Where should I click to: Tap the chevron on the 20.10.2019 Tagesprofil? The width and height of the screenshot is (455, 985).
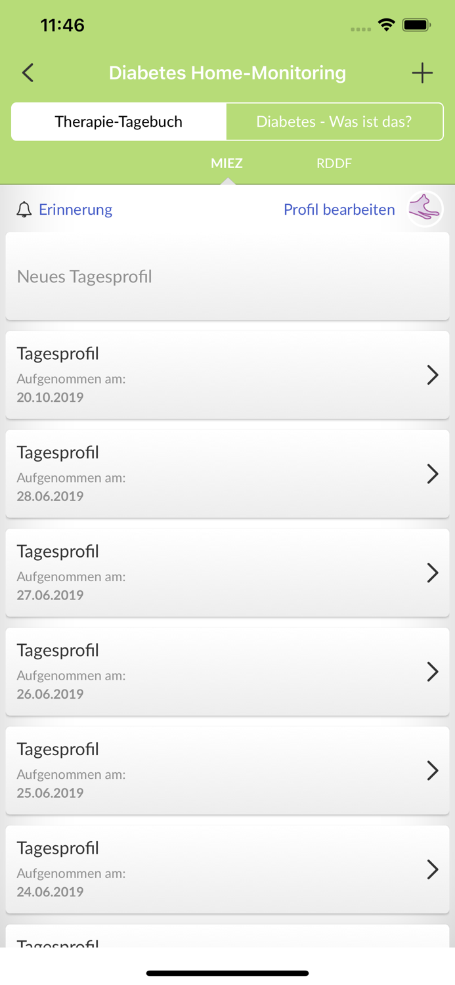[x=433, y=375]
